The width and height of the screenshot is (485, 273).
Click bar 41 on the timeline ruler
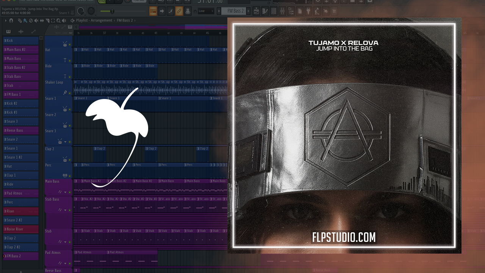[x=156, y=33]
